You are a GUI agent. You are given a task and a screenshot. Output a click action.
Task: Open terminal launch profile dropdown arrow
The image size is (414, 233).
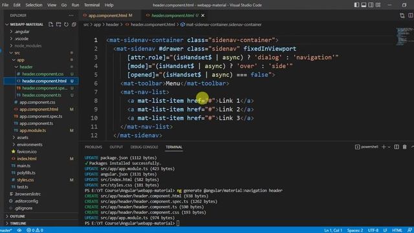(389, 147)
